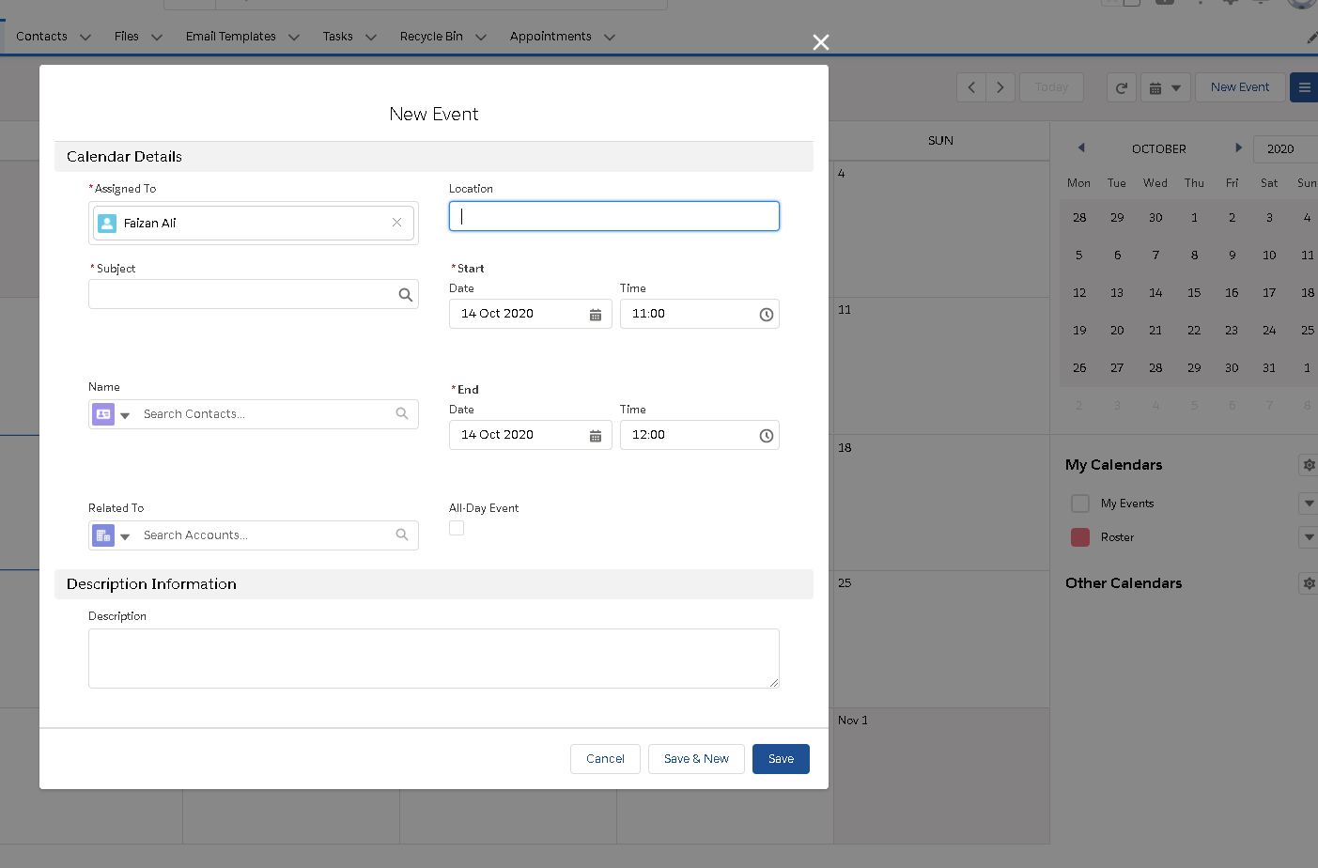Enable the All-Day Event checkbox
1318x868 pixels.
[457, 528]
